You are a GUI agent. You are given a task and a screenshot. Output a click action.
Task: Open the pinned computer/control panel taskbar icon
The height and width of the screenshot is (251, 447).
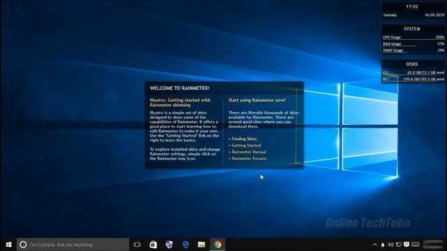(x=169, y=245)
